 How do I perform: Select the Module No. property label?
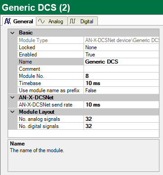[x=31, y=76]
